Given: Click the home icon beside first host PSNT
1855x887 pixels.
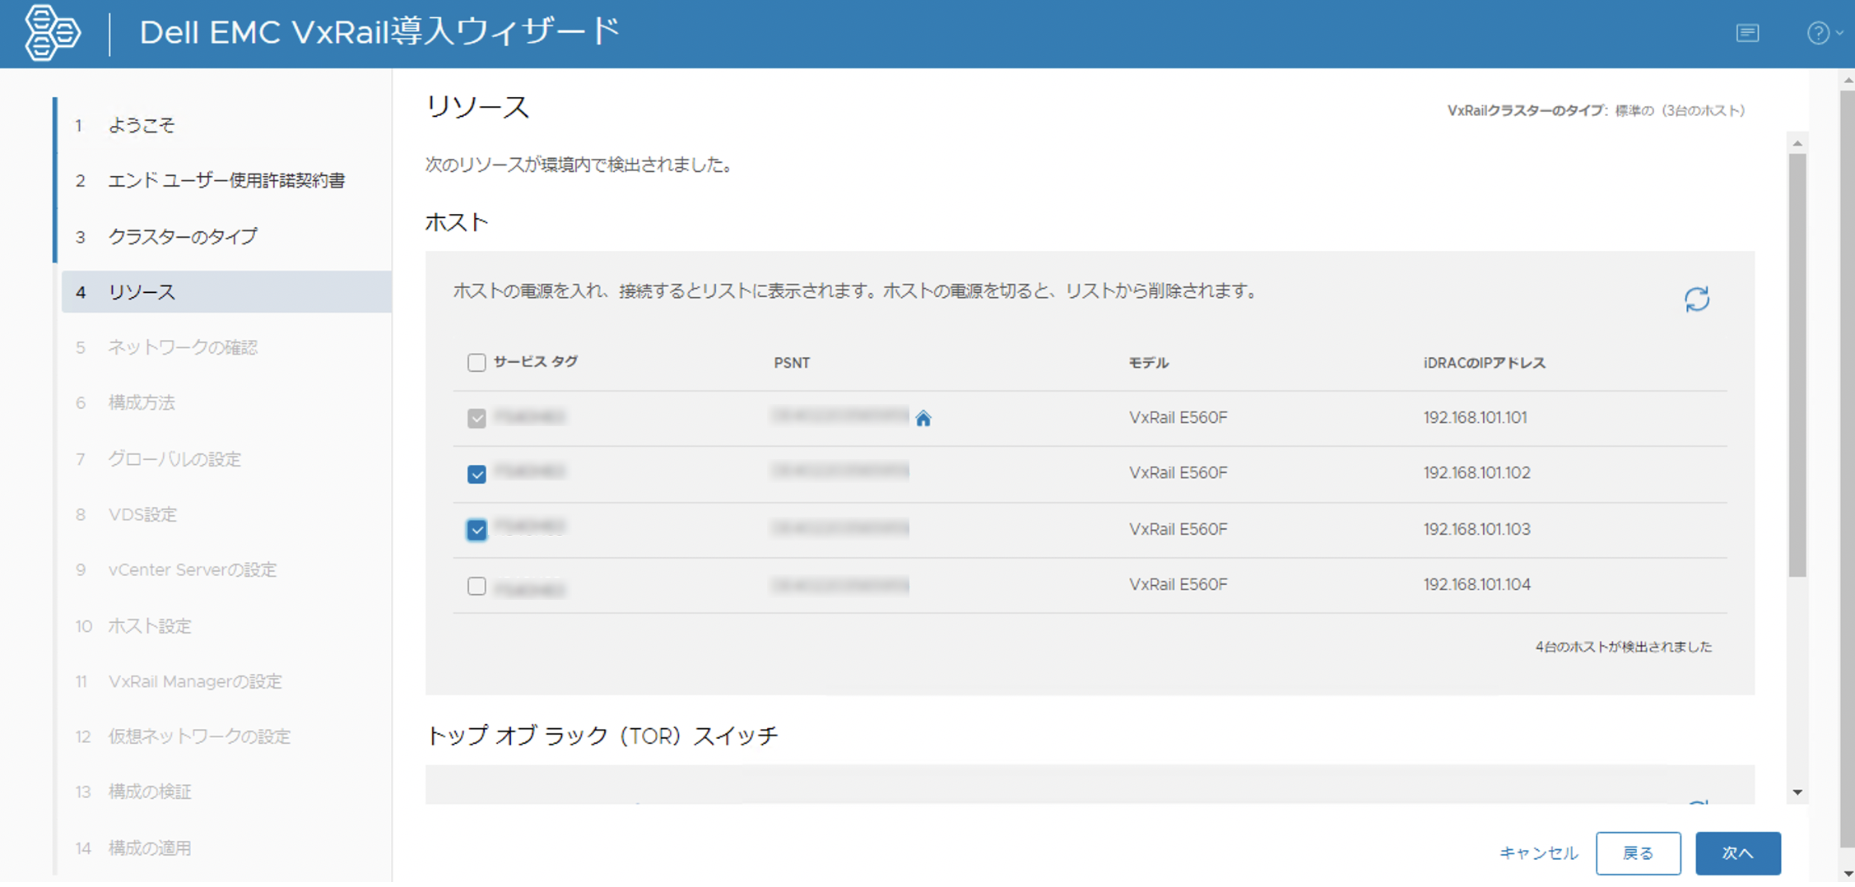Looking at the screenshot, I should point(923,419).
